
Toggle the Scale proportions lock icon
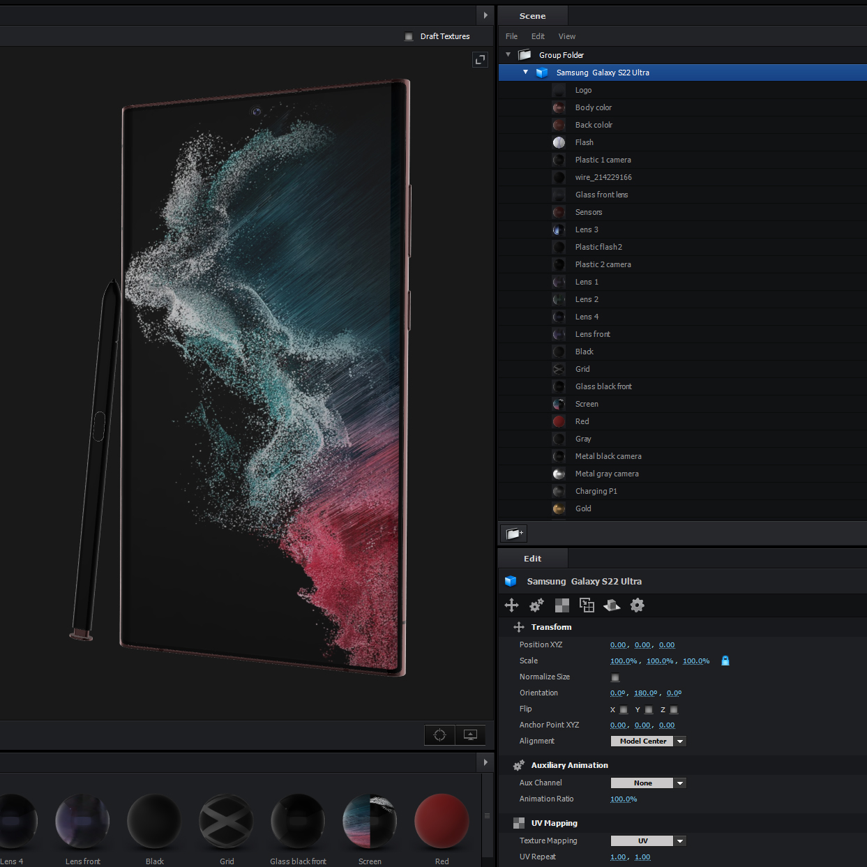click(x=725, y=661)
